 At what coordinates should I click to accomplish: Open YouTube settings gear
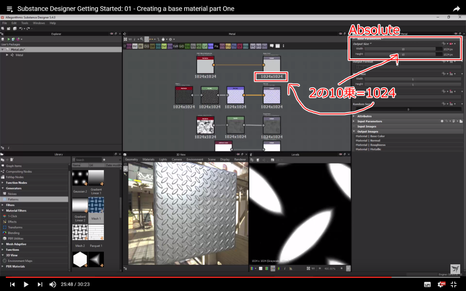point(441,284)
